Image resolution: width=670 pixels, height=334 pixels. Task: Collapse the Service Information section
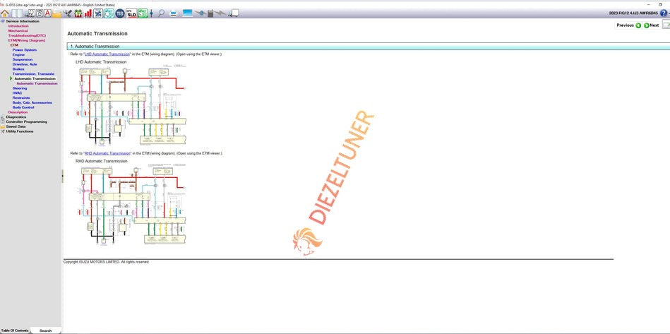click(22, 21)
